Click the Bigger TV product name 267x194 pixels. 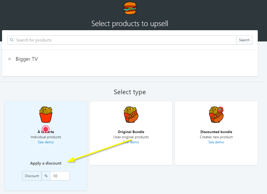click(27, 59)
